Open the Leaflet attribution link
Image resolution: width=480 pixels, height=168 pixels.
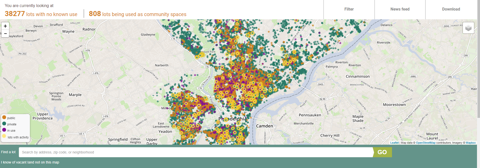tap(394, 143)
